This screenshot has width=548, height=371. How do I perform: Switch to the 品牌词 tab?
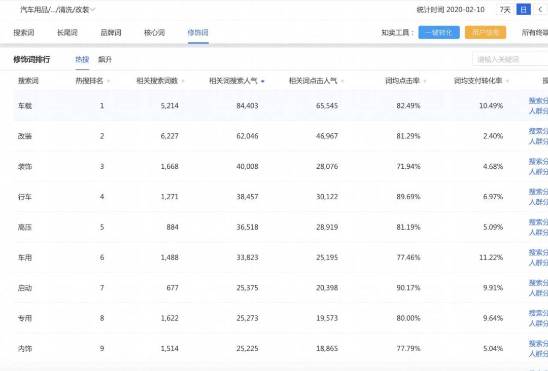[111, 33]
